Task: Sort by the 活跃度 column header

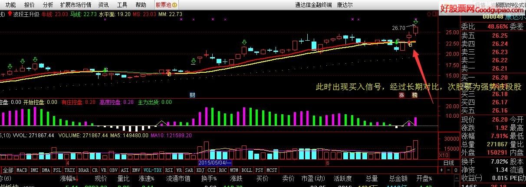Action: pos(342,178)
